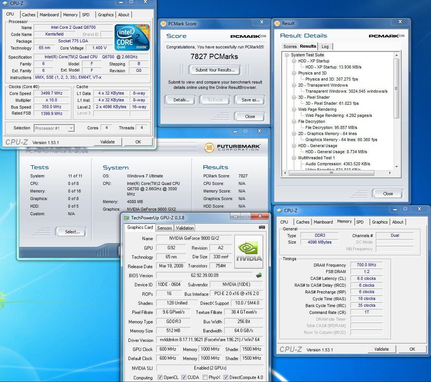The image size is (431, 382).
Task: Select tree row Audio Compression: 4363.520 KB/s
Action: click(x=338, y=164)
